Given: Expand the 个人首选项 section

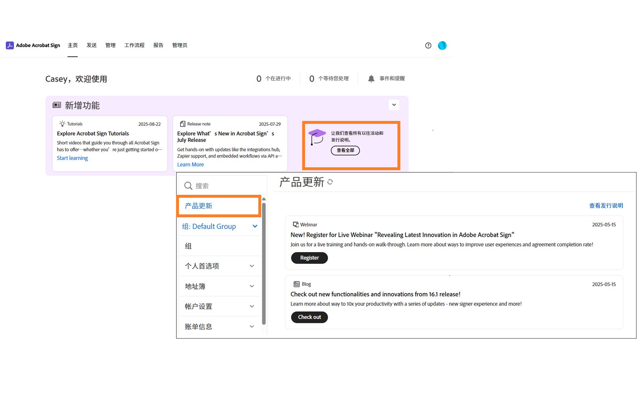Looking at the screenshot, I should click(x=252, y=266).
